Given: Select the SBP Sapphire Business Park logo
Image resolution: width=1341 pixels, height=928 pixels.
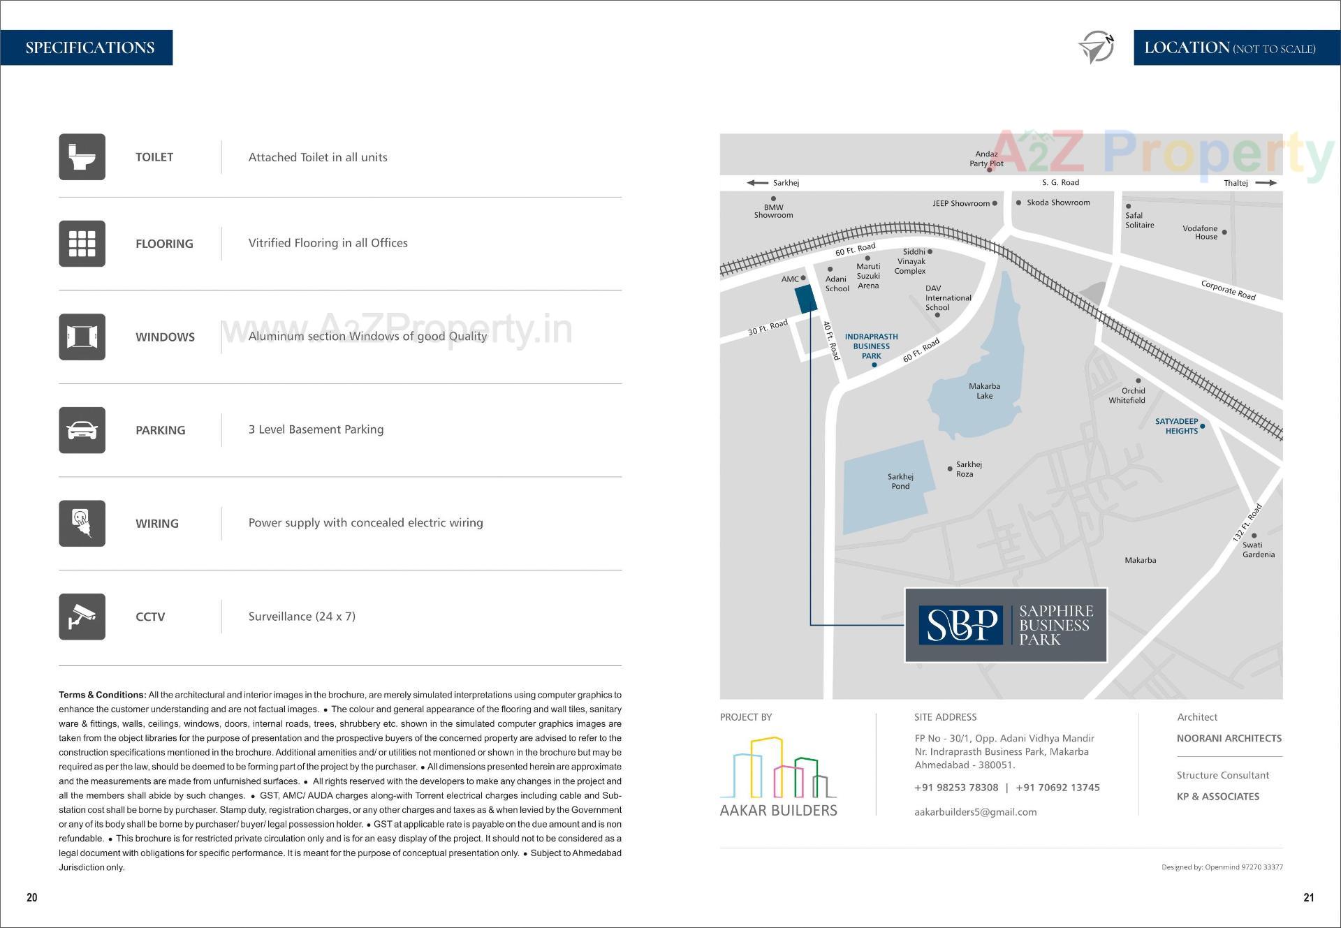Looking at the screenshot, I should coord(1006,625).
